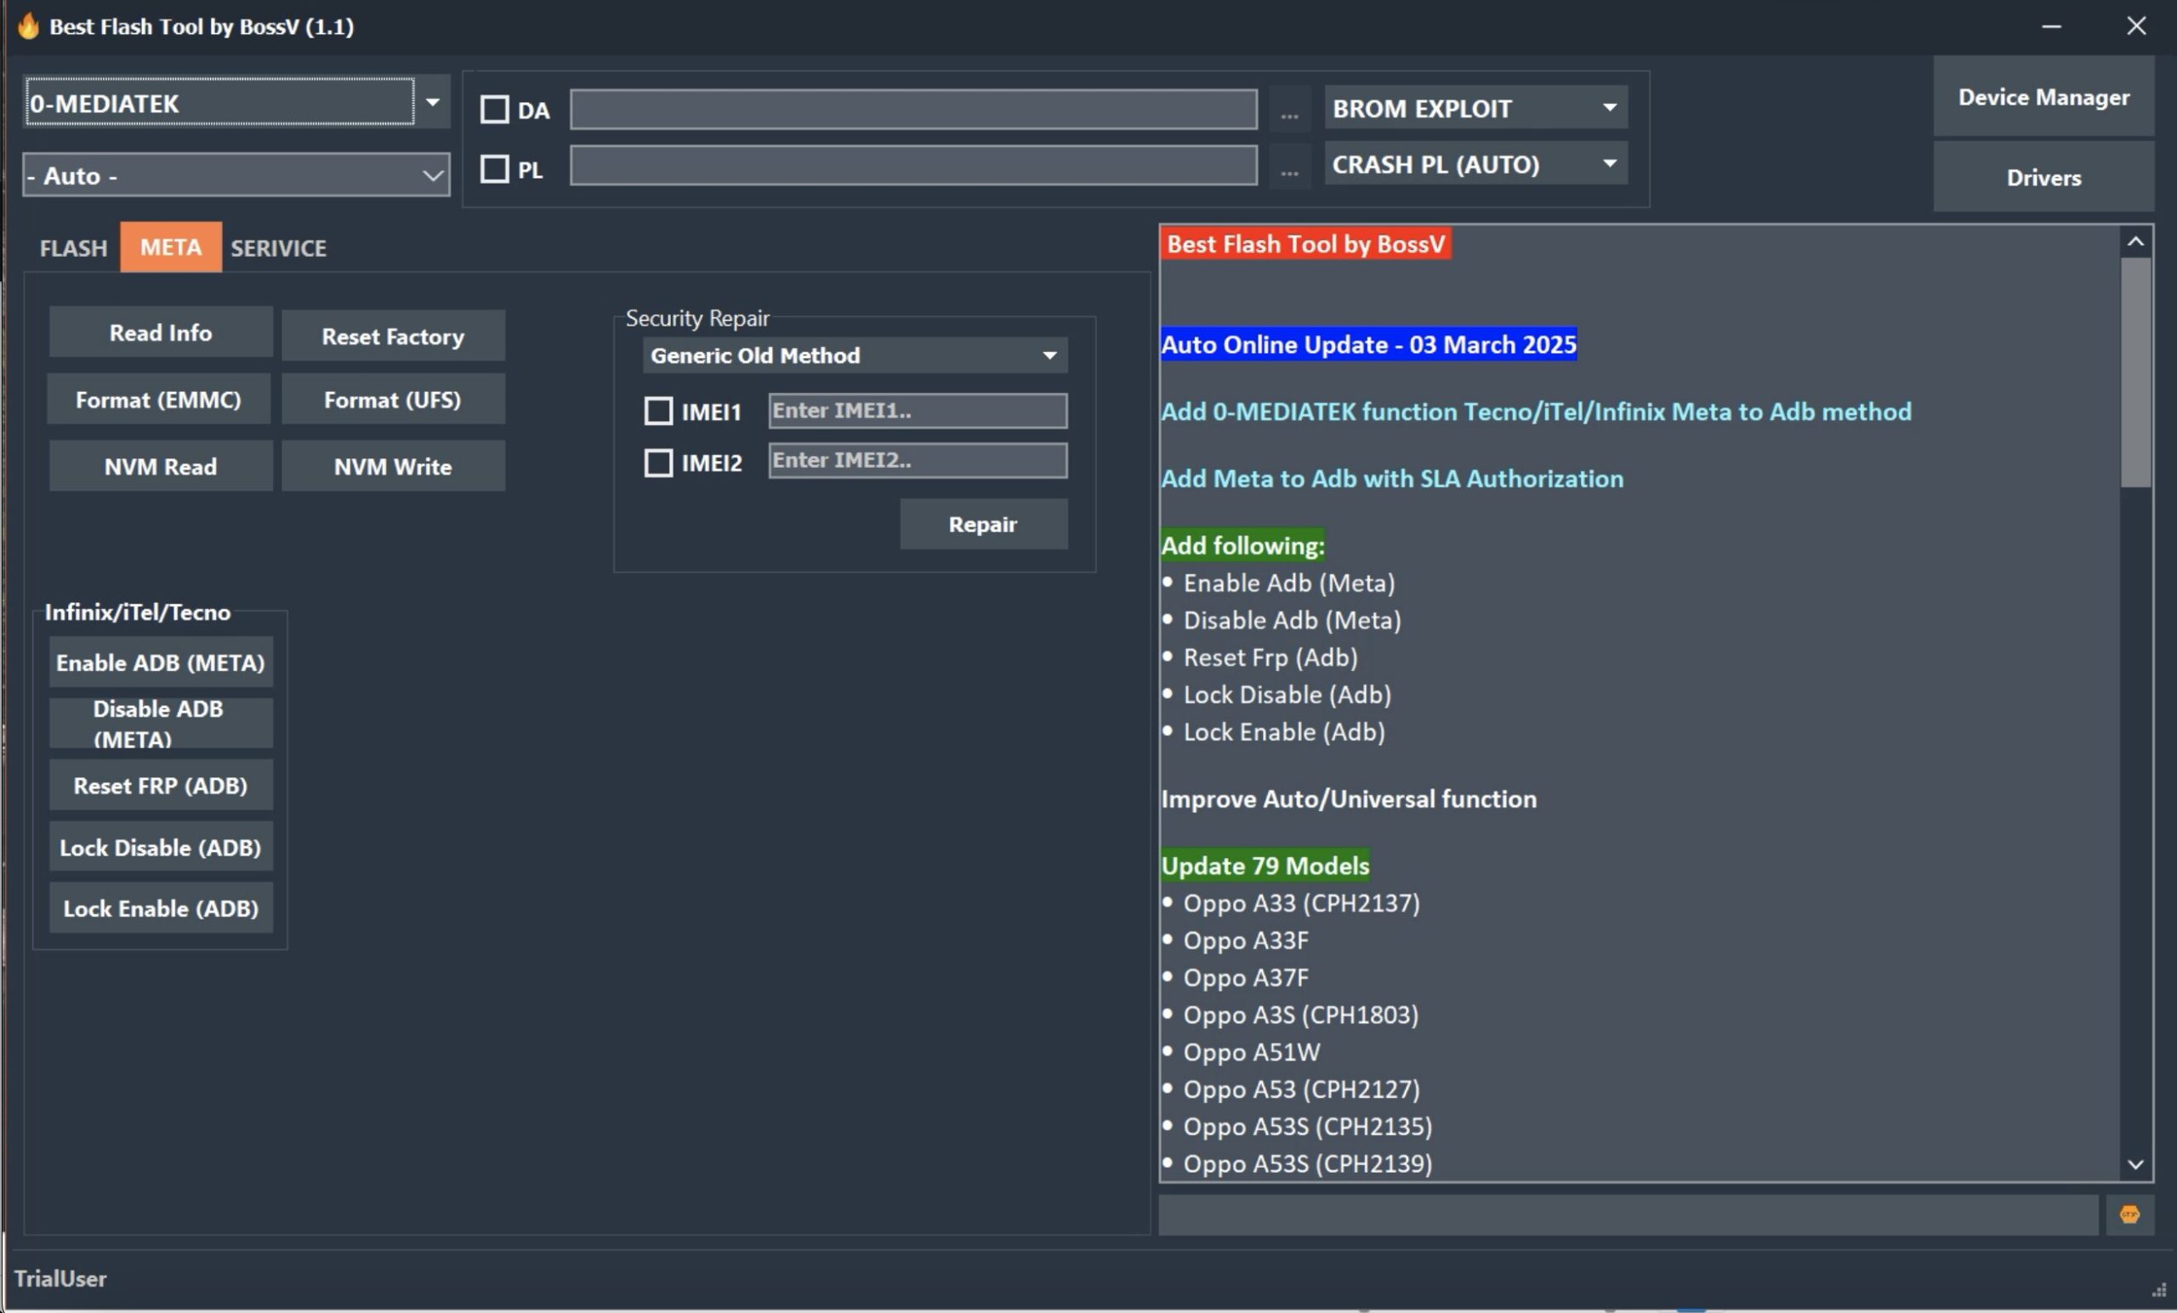Click the Repair button
This screenshot has width=2177, height=1313.
click(x=983, y=524)
